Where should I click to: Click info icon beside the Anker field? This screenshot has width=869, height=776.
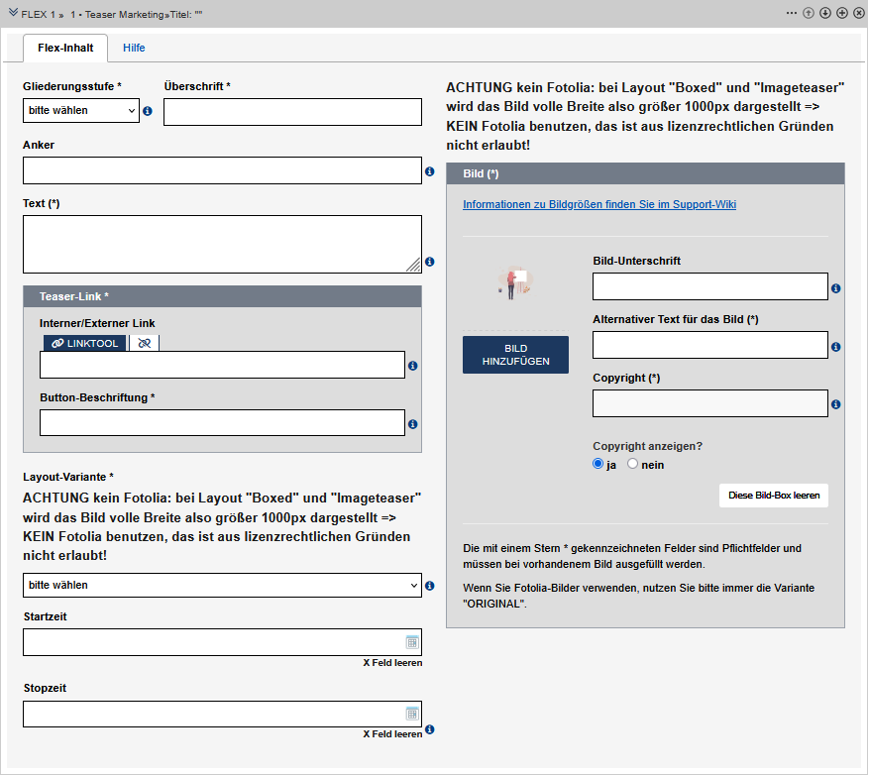tap(430, 171)
